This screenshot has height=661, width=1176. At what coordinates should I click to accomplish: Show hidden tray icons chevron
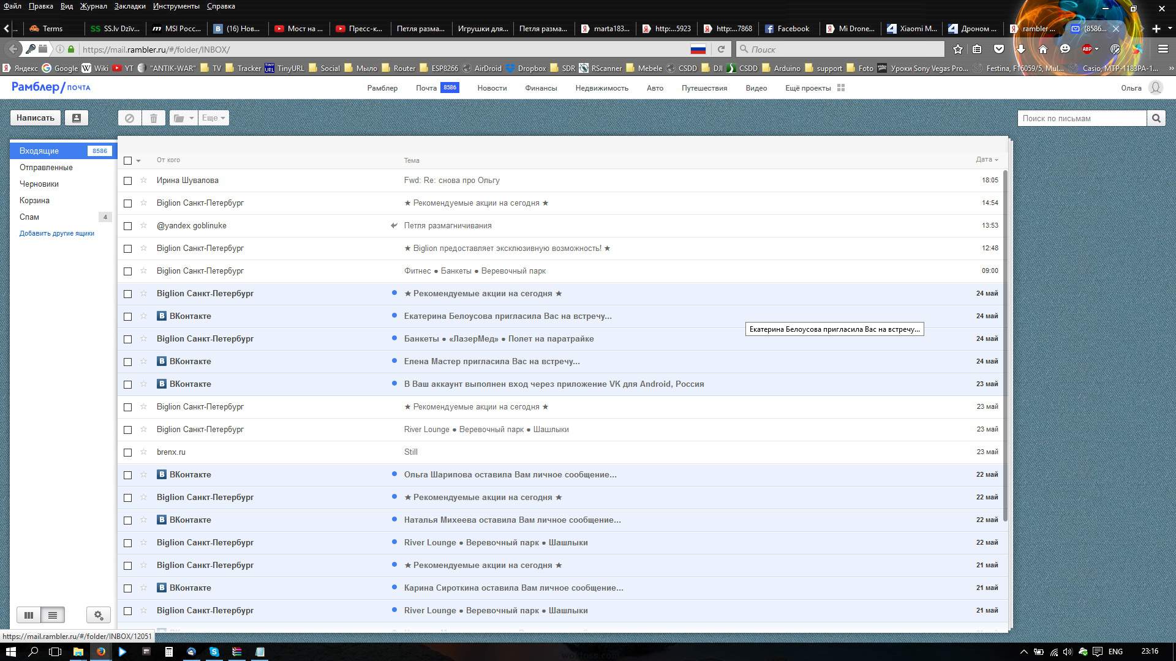point(1023,652)
